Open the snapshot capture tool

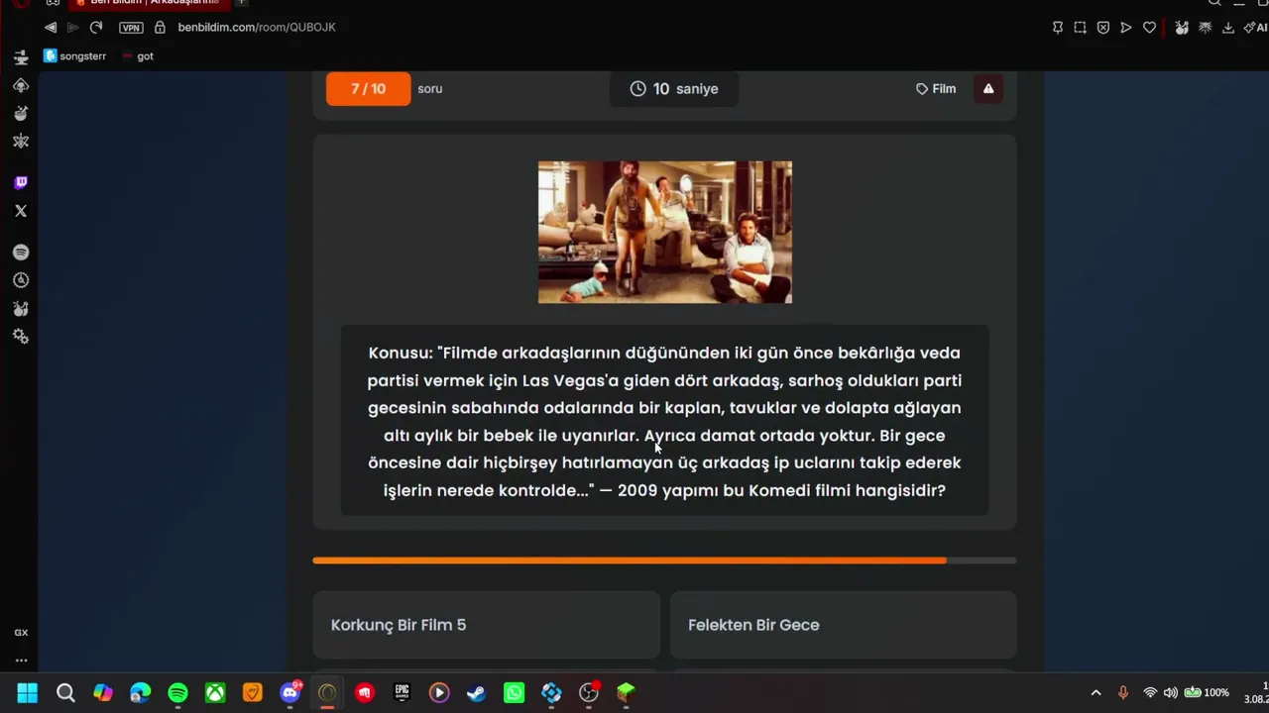click(x=1081, y=28)
